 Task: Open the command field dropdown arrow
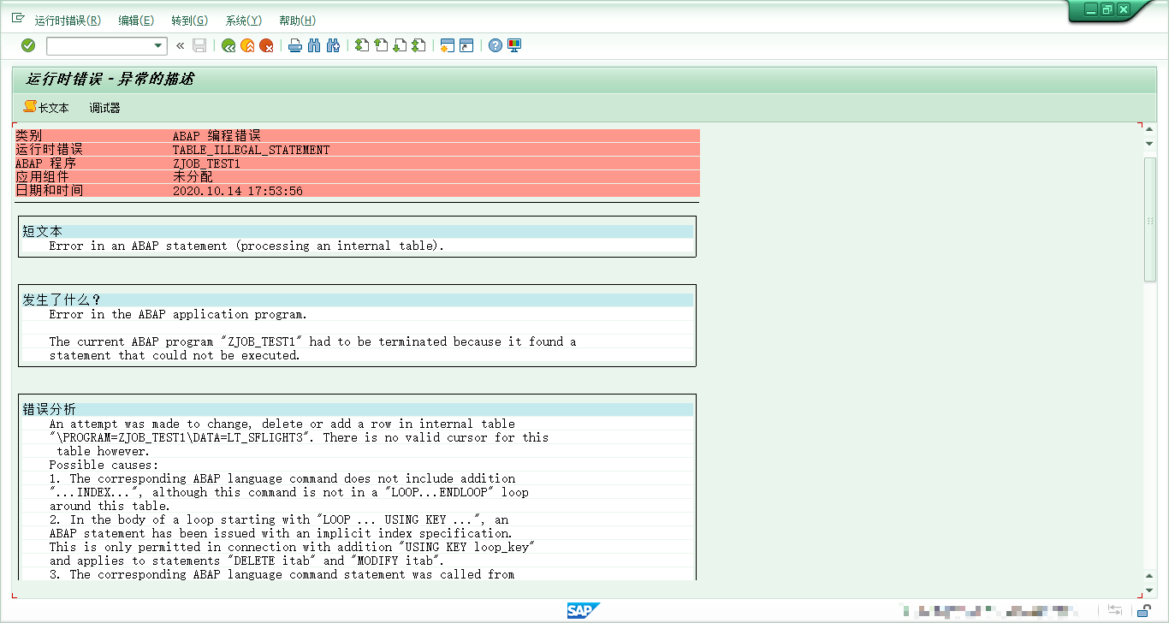pos(157,45)
